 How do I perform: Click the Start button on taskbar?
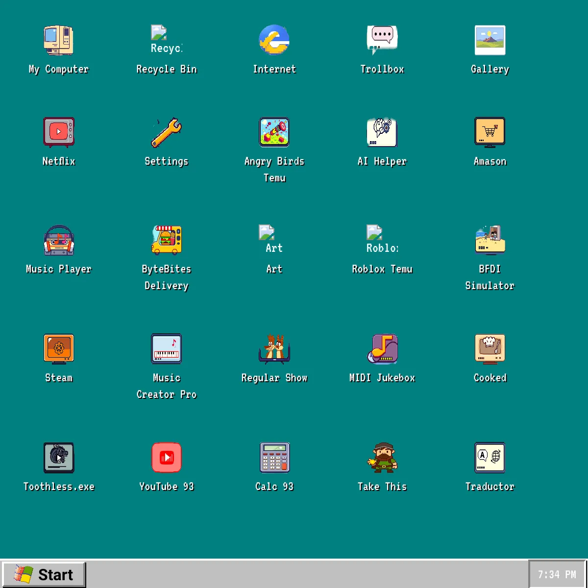44,574
